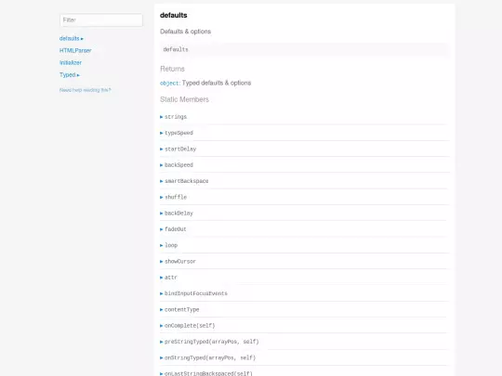Click the defaults section heading

[174, 15]
